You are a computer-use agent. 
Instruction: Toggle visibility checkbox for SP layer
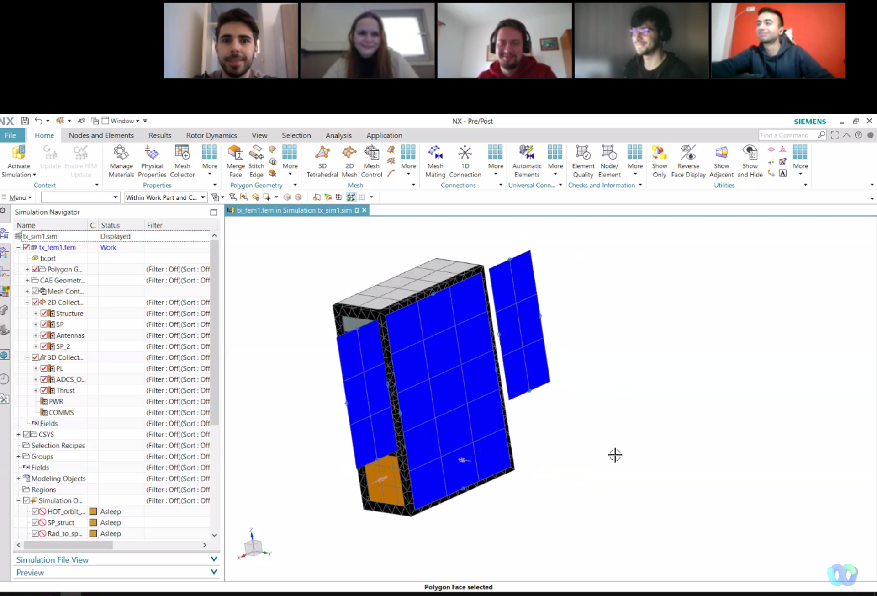(42, 324)
